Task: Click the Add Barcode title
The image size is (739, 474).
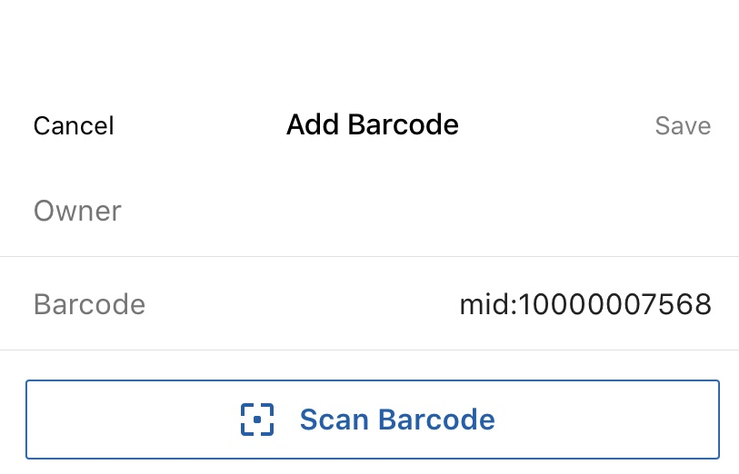Action: tap(373, 124)
